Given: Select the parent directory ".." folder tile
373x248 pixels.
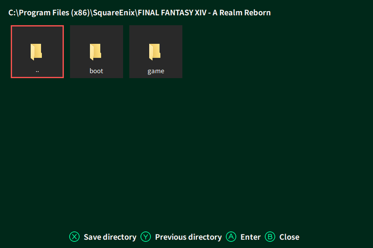Looking at the screenshot, I should [x=37, y=52].
